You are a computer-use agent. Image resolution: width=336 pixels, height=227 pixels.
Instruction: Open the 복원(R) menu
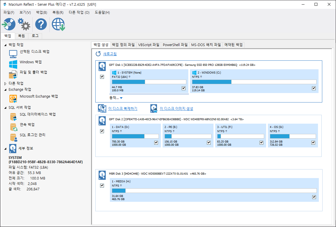tap(58, 12)
